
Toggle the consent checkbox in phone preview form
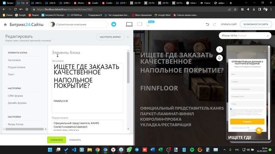[231, 109]
